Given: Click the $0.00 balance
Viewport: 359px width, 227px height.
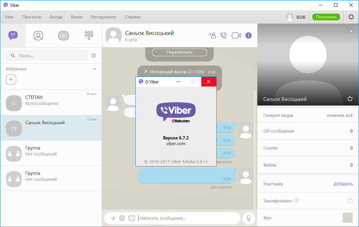Looking at the screenshot, I should (x=301, y=17).
